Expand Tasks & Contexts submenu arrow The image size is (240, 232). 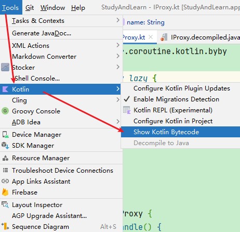pyautogui.click(x=118, y=20)
